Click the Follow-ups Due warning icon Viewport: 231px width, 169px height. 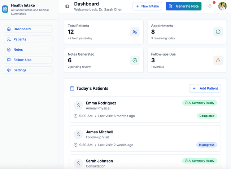(218, 60)
